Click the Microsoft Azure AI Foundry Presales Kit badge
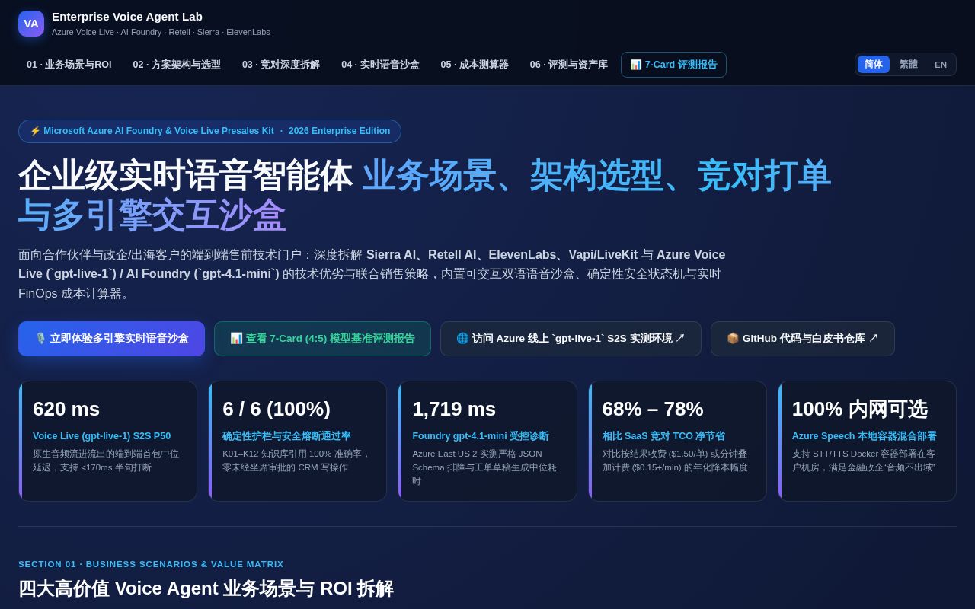975x609 pixels. tap(209, 131)
